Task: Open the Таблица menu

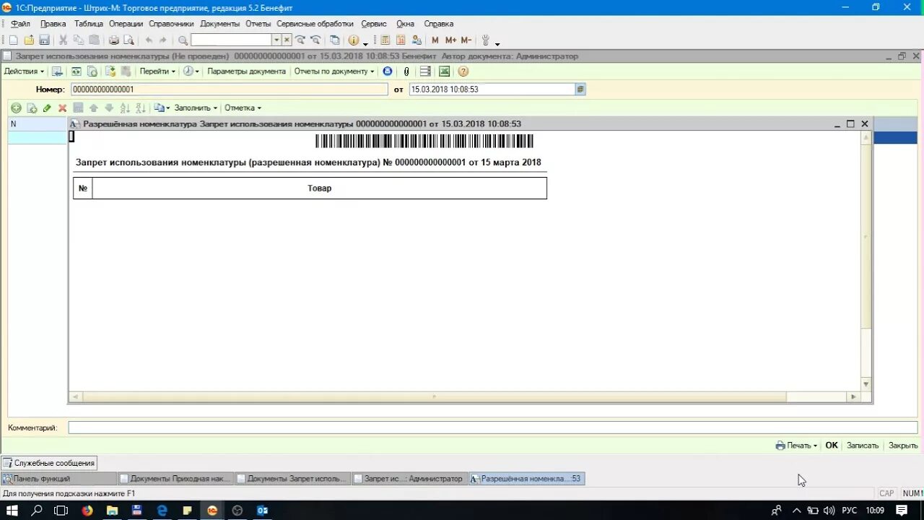Action: [x=89, y=24]
